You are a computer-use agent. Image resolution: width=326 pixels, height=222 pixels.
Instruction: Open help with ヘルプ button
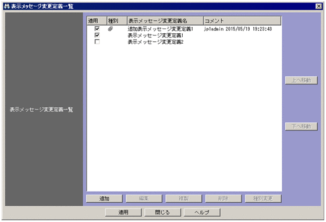click(x=202, y=213)
